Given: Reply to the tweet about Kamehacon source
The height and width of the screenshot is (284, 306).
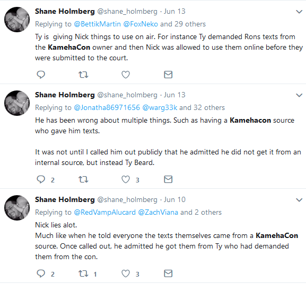Looking at the screenshot, I should point(41,179).
